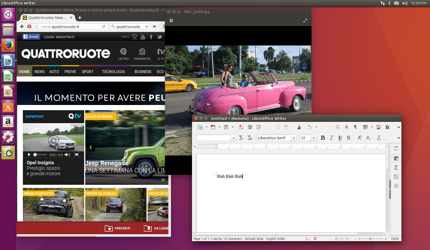Export the Writer document as PDF
The height and width of the screenshot is (250, 430).
pyautogui.click(x=241, y=127)
